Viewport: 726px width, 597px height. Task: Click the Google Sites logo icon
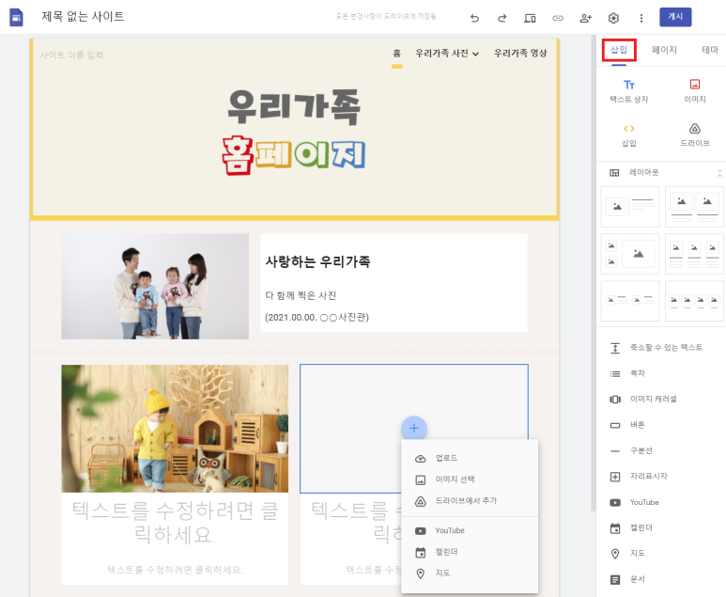[16, 18]
